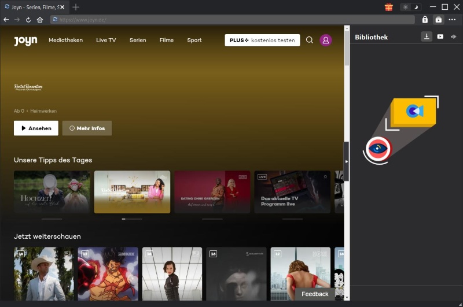The width and height of the screenshot is (463, 307).
Task: Select slider indicator under the Hochzeit card
Action: (52, 219)
